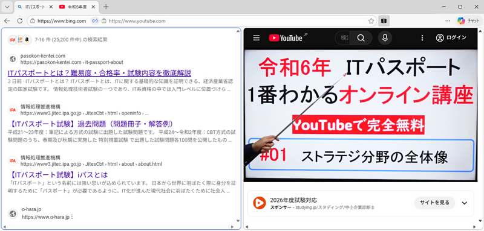Go to YouTube home via logo

(x=286, y=38)
